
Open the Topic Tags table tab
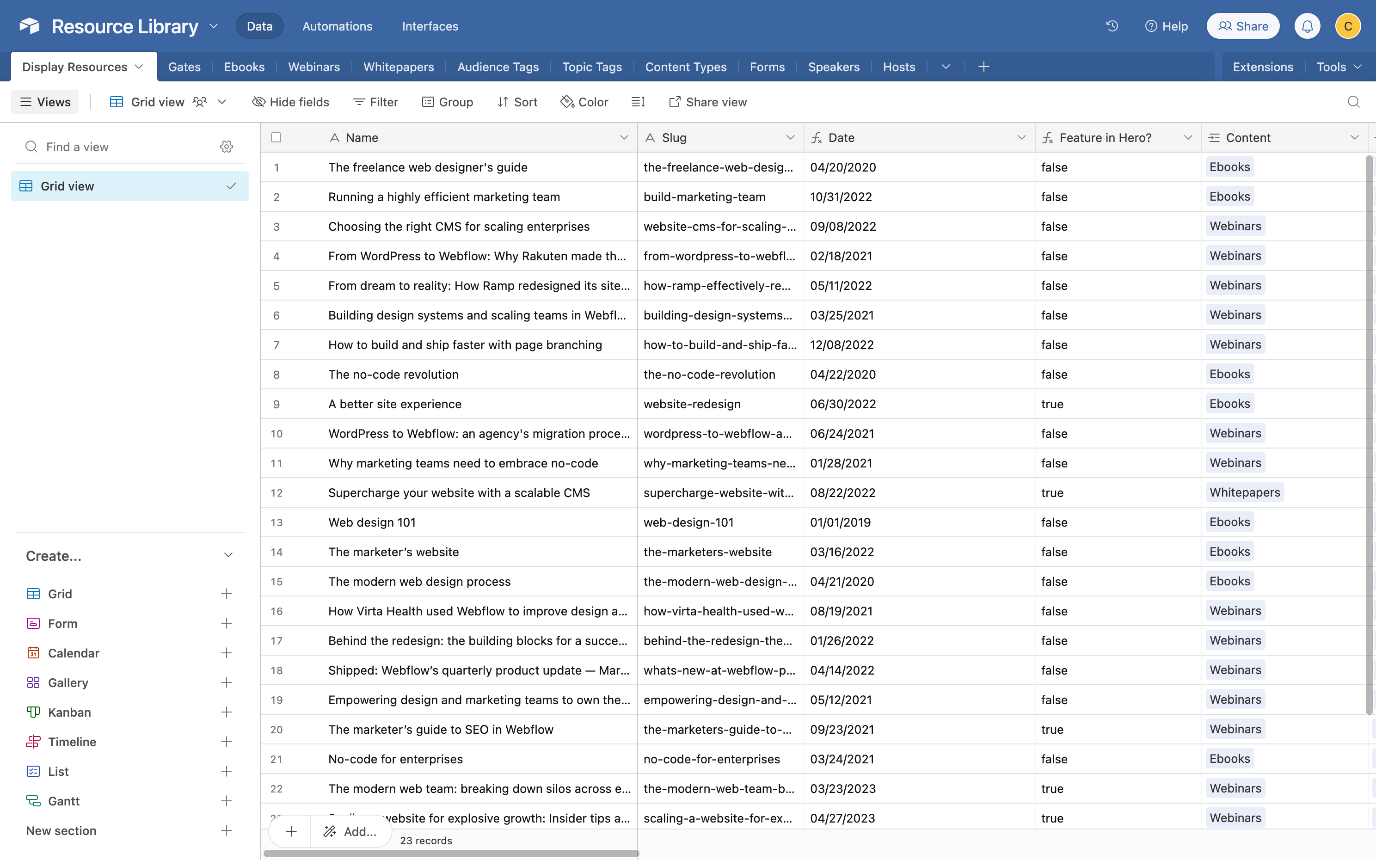592,67
